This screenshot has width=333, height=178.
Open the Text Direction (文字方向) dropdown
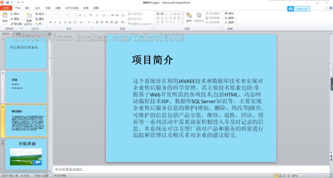(x=136, y=14)
